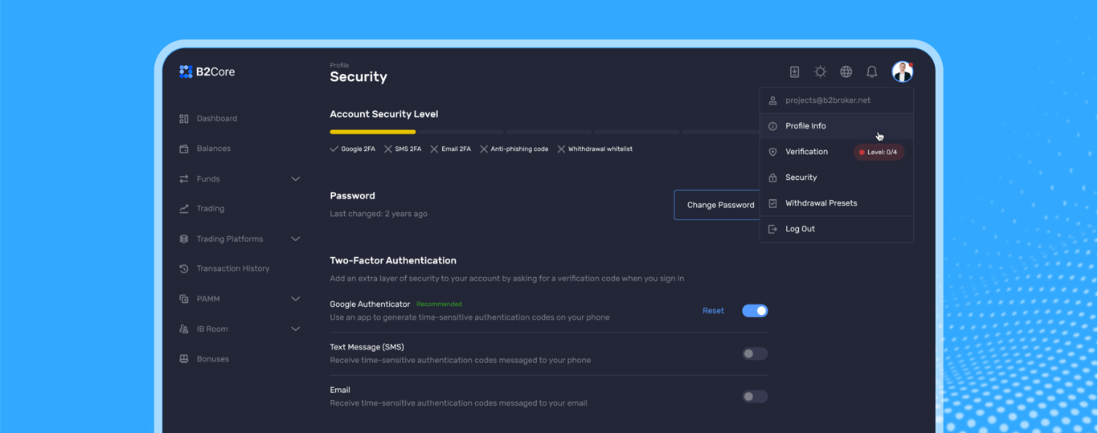Open language selector globe icon
1098x433 pixels.
(x=846, y=71)
